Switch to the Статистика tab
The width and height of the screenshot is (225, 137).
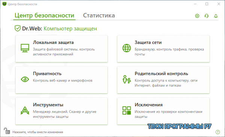coord(99,15)
